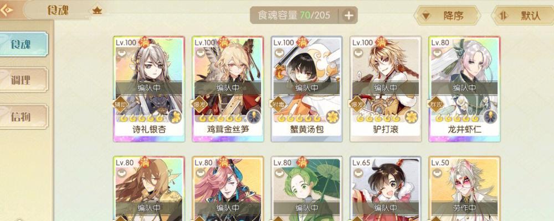Toggle the 降序 sort order button
This screenshot has height=221, width=554.
coord(447,15)
